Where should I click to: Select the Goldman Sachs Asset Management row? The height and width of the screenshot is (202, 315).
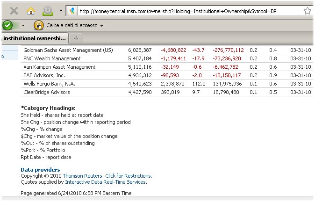(167, 50)
